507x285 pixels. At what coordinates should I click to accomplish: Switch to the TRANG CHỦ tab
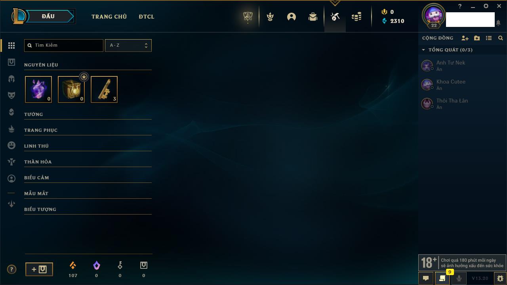pos(109,17)
